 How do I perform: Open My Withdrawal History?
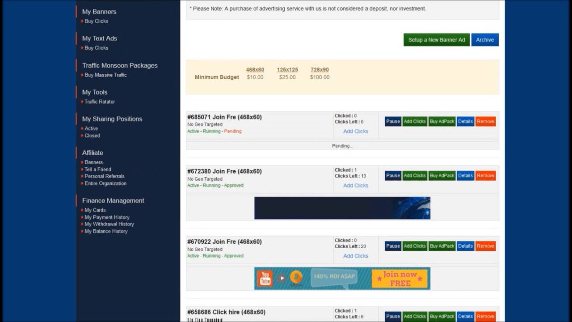coord(109,224)
